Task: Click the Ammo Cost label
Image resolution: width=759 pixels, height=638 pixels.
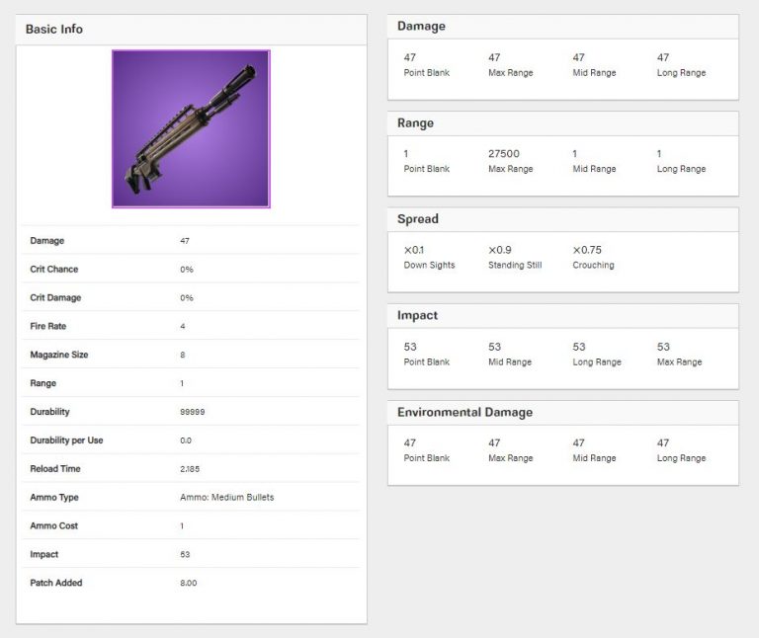Action: (53, 525)
